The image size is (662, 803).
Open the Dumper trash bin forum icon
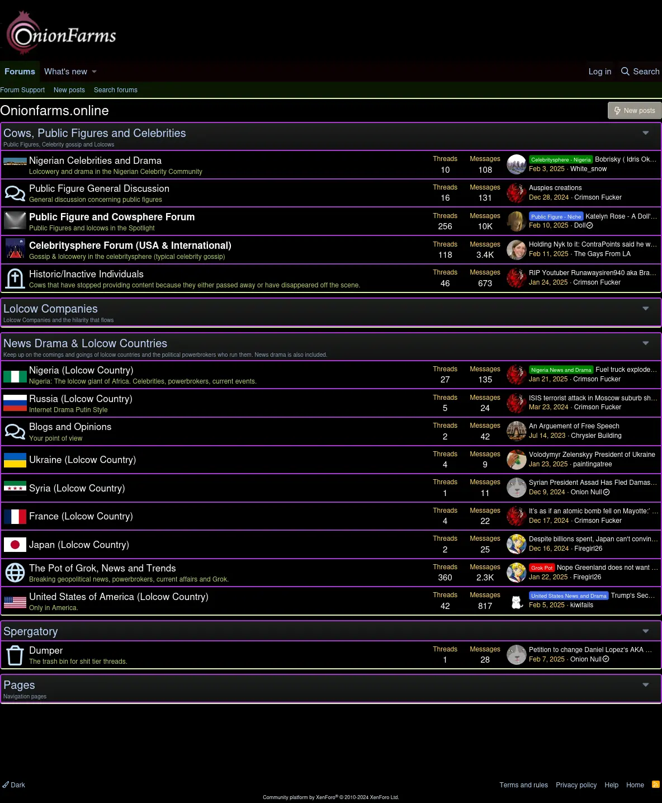[x=15, y=655]
